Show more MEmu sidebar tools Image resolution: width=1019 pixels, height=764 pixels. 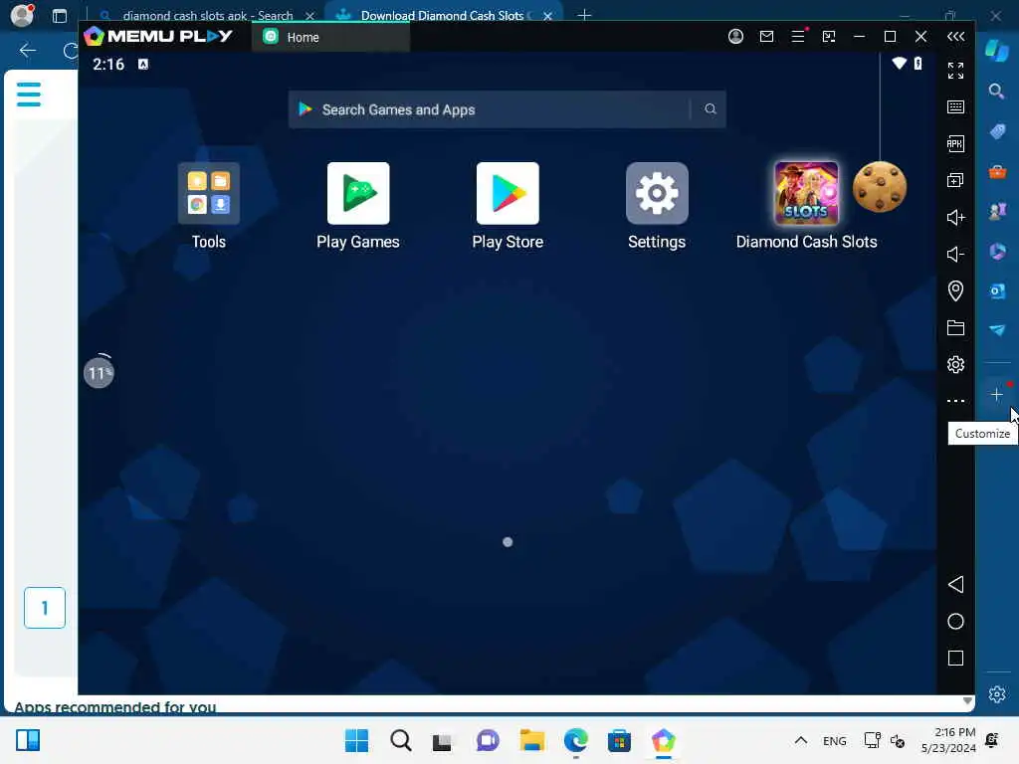tap(955, 401)
